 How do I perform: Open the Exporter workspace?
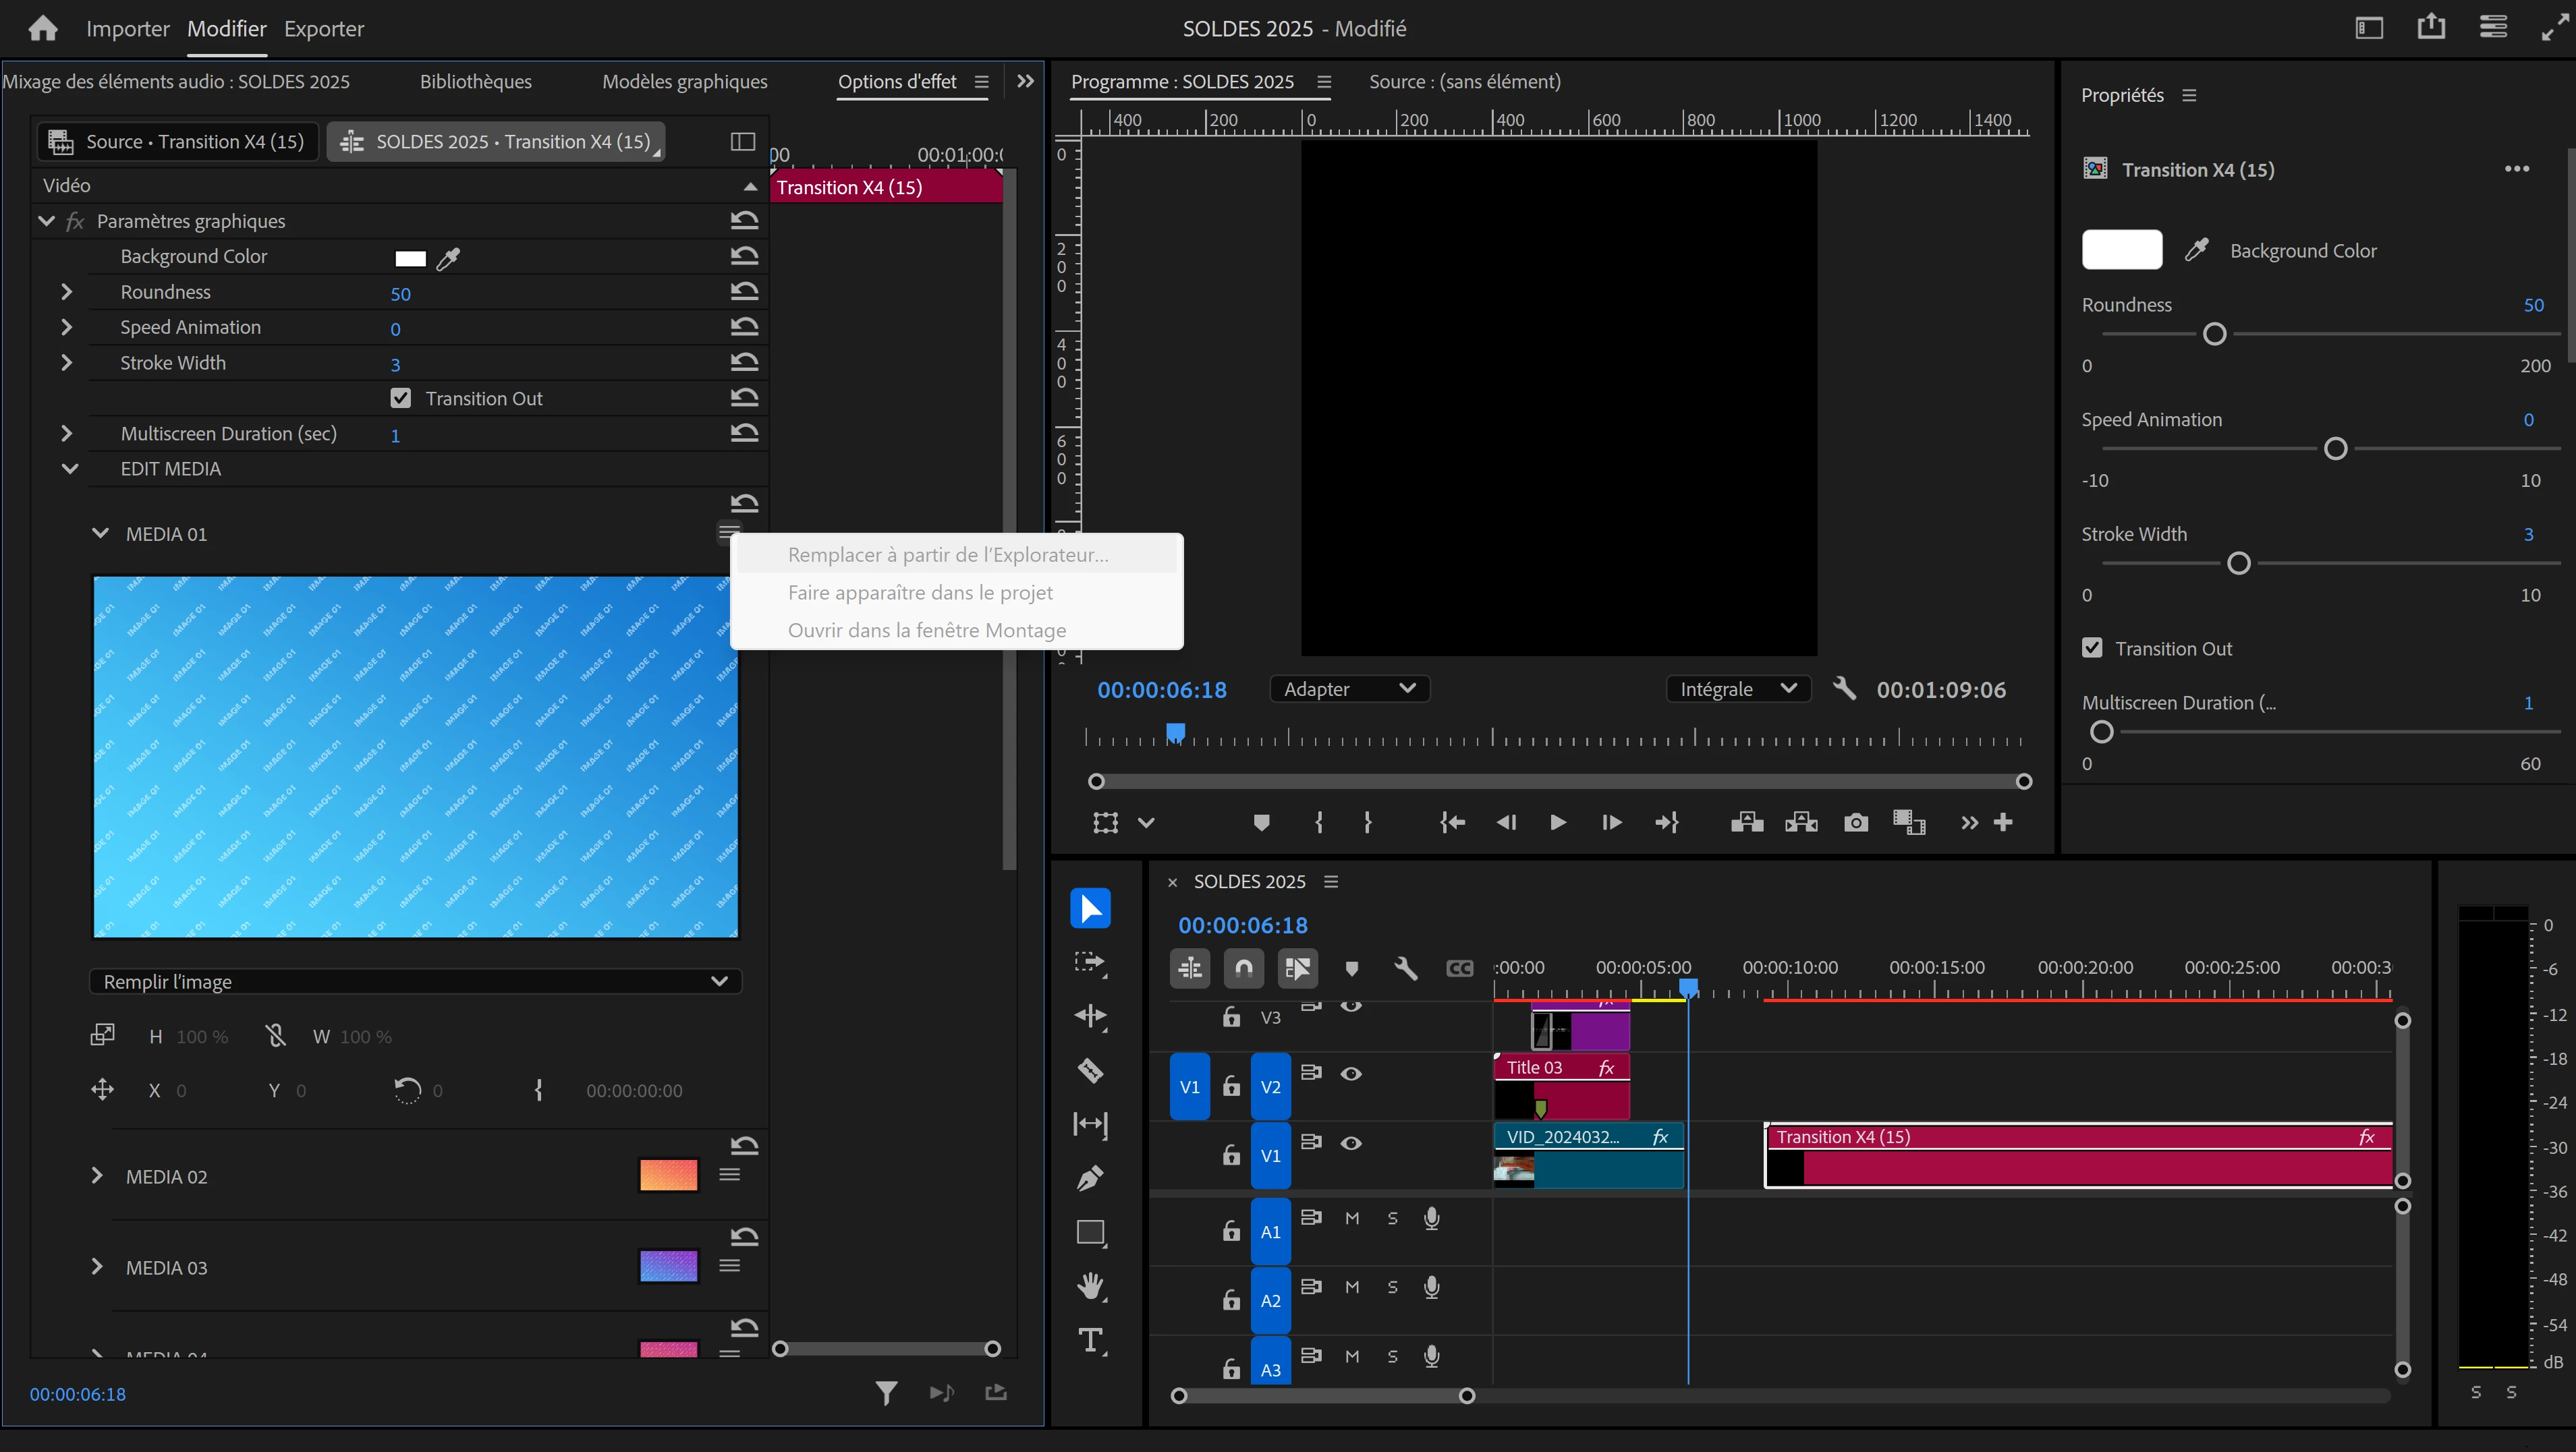pos(323,28)
